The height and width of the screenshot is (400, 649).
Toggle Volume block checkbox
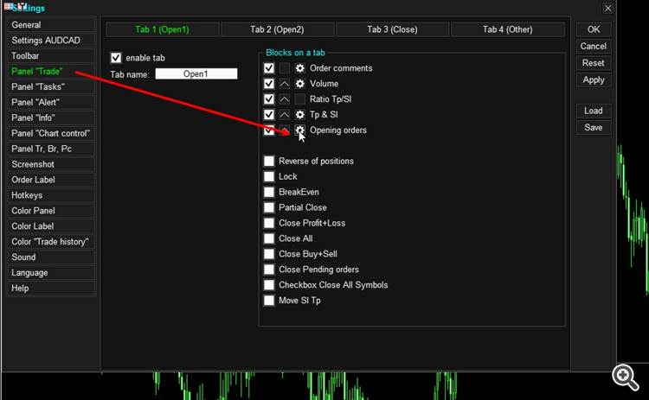point(269,84)
